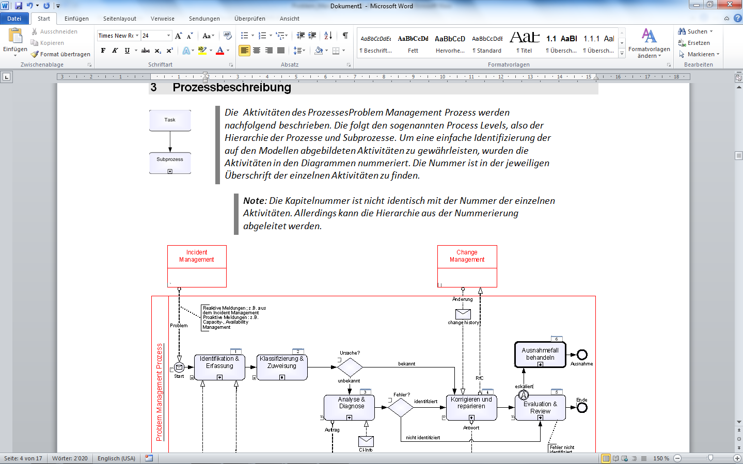743x464 pixels.
Task: Open change case Aa dropdown
Action: pyautogui.click(x=208, y=36)
